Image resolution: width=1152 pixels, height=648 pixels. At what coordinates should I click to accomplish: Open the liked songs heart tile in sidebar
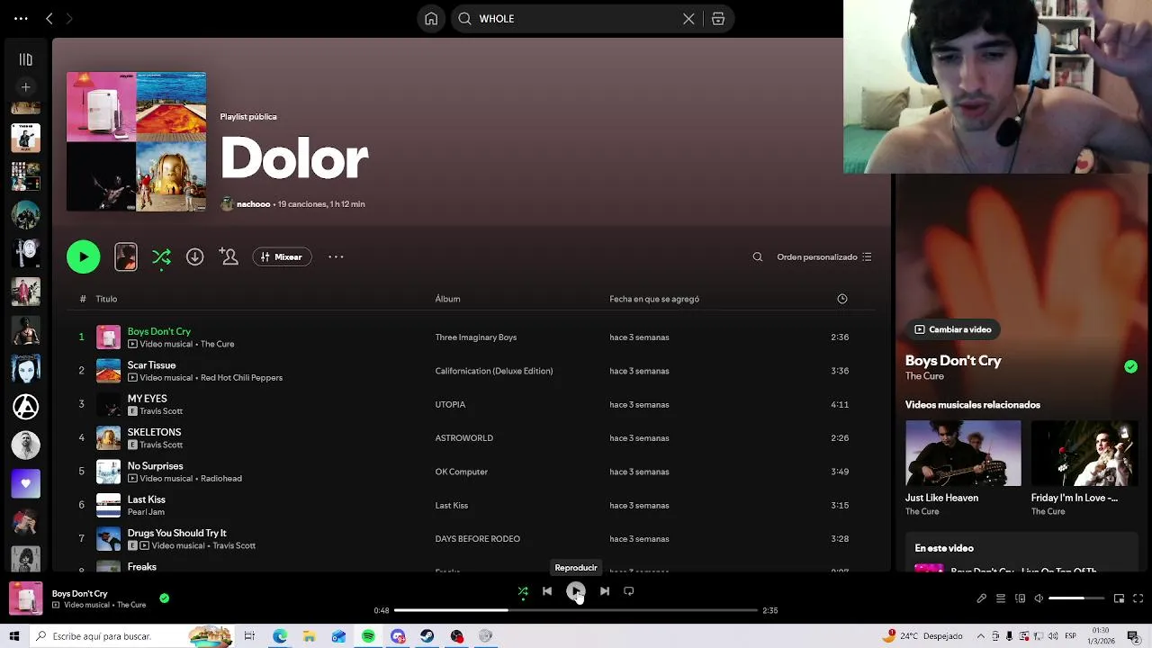(26, 483)
